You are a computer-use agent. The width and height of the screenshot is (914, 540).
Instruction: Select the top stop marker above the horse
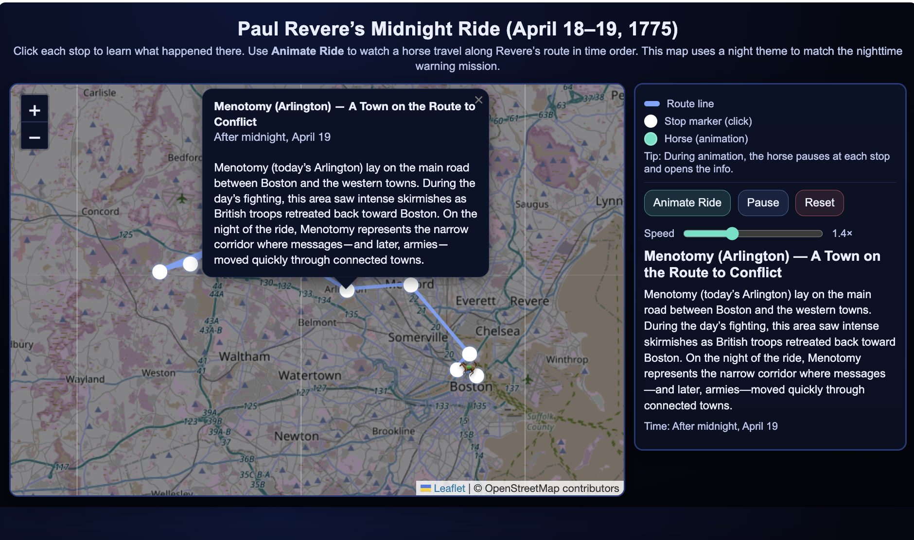tap(470, 354)
